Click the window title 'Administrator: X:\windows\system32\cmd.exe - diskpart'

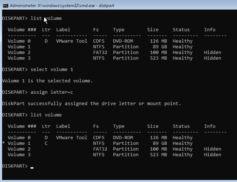click(62, 6)
